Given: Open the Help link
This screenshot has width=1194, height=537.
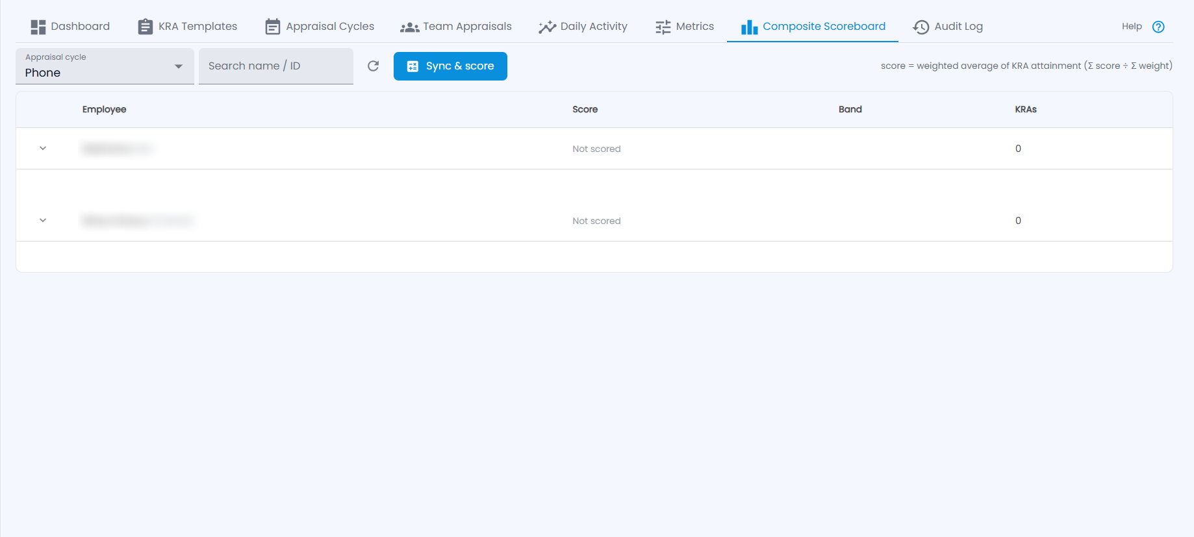Looking at the screenshot, I should coord(1132,27).
